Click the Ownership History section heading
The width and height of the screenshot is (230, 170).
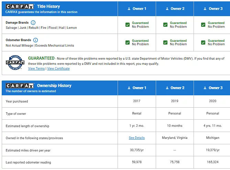click(x=54, y=86)
